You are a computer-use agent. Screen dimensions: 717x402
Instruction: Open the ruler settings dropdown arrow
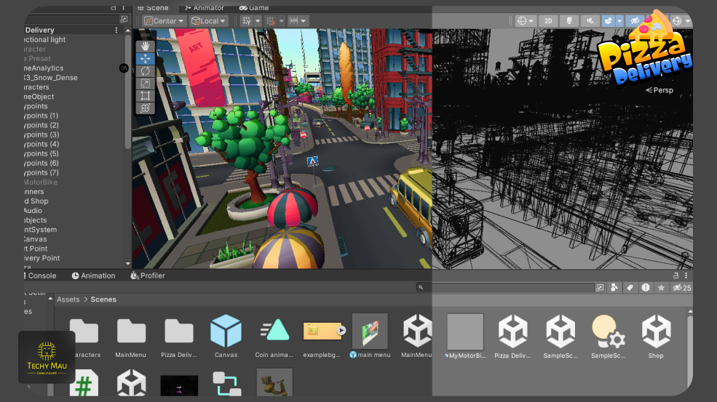[303, 20]
